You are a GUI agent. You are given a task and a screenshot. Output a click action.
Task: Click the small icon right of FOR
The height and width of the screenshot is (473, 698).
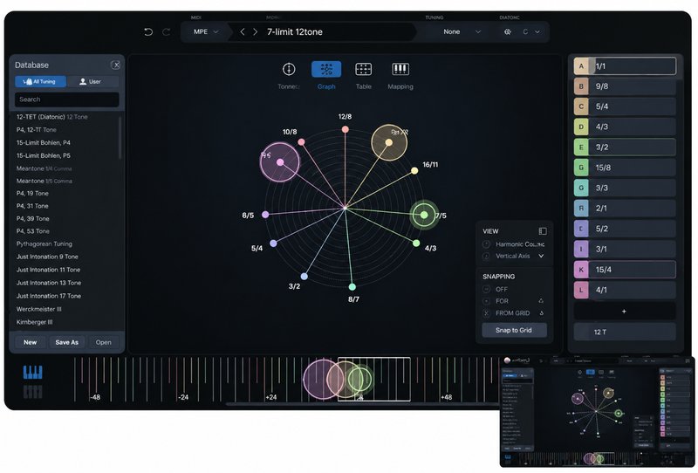[541, 301]
